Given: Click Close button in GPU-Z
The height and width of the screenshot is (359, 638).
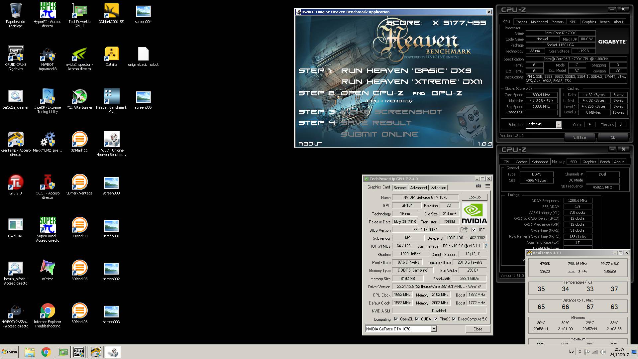Looking at the screenshot, I should pos(478,329).
